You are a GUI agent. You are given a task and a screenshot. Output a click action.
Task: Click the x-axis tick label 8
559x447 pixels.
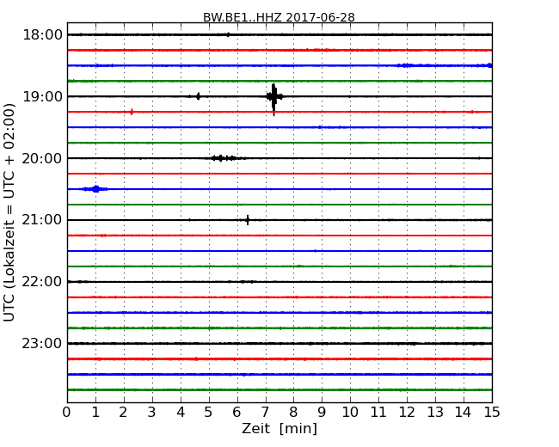293,412
